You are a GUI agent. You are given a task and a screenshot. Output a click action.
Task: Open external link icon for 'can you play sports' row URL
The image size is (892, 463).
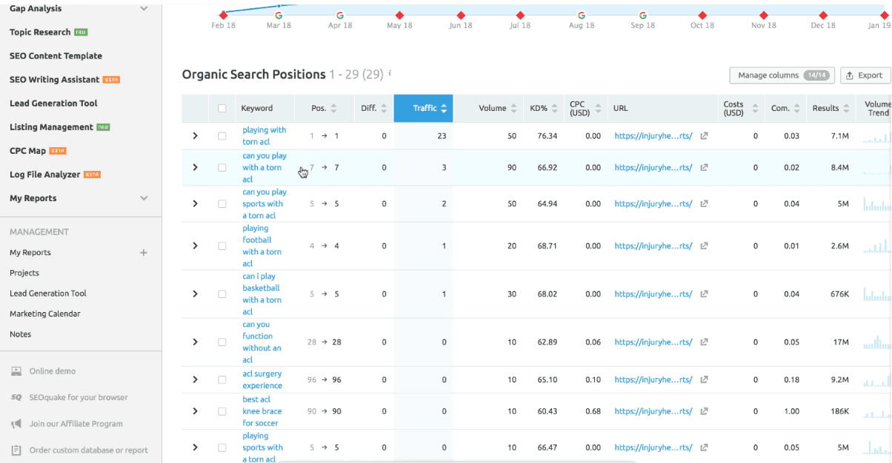tap(704, 203)
